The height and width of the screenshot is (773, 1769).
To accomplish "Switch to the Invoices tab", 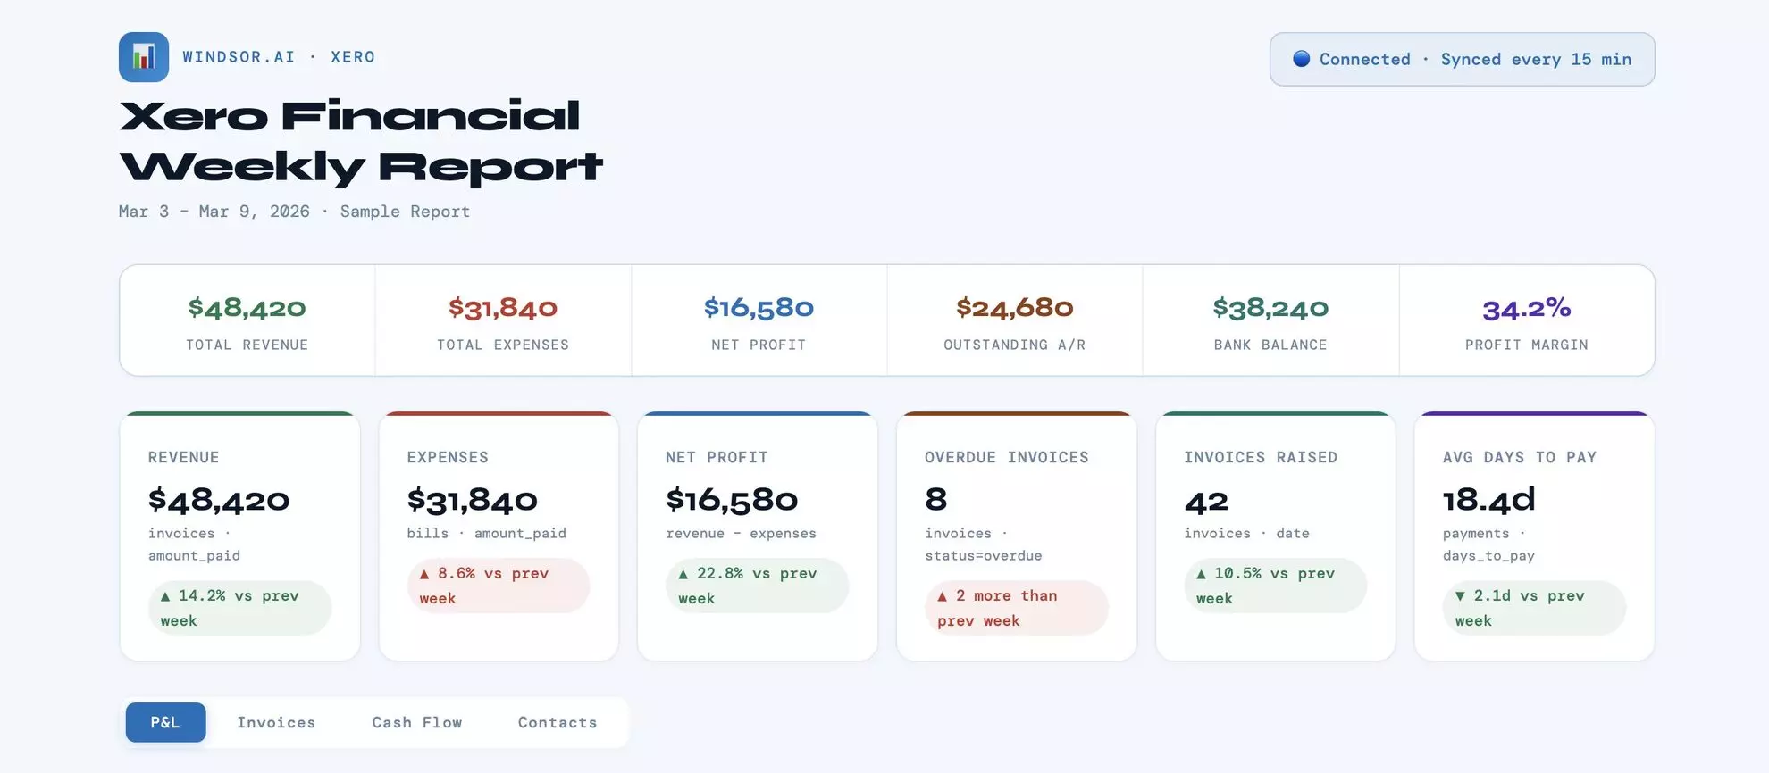I will tap(276, 722).
